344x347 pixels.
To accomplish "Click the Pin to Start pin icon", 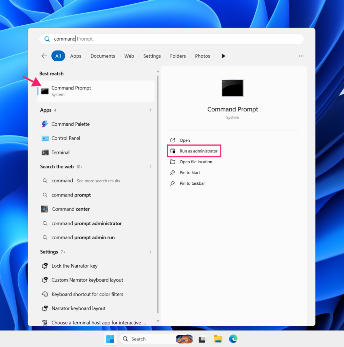I will (x=173, y=172).
